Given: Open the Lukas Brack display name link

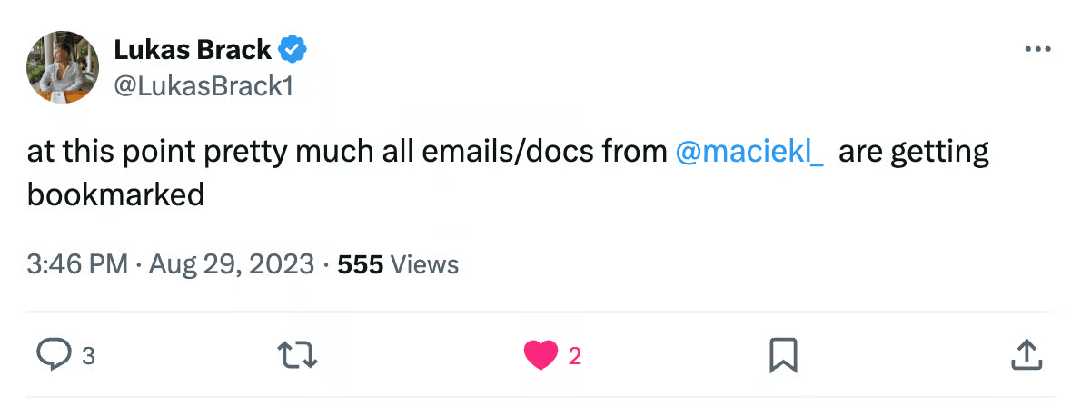Looking at the screenshot, I should 192,51.
